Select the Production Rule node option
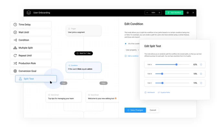 31,63
